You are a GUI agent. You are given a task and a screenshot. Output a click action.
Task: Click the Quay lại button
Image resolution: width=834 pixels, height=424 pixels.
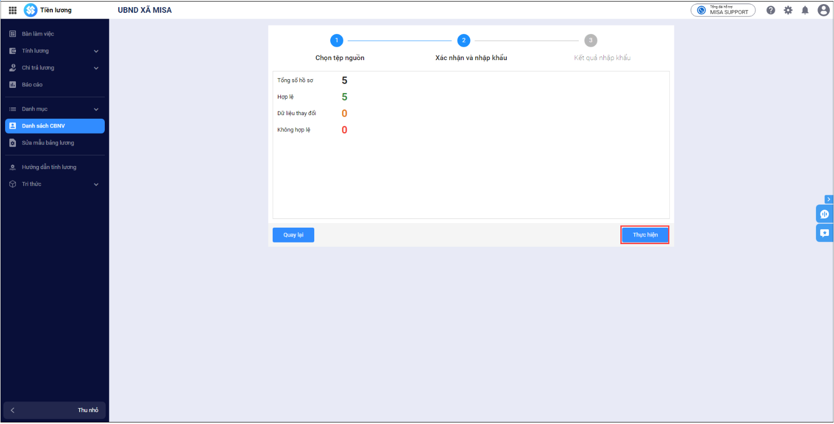[293, 235]
